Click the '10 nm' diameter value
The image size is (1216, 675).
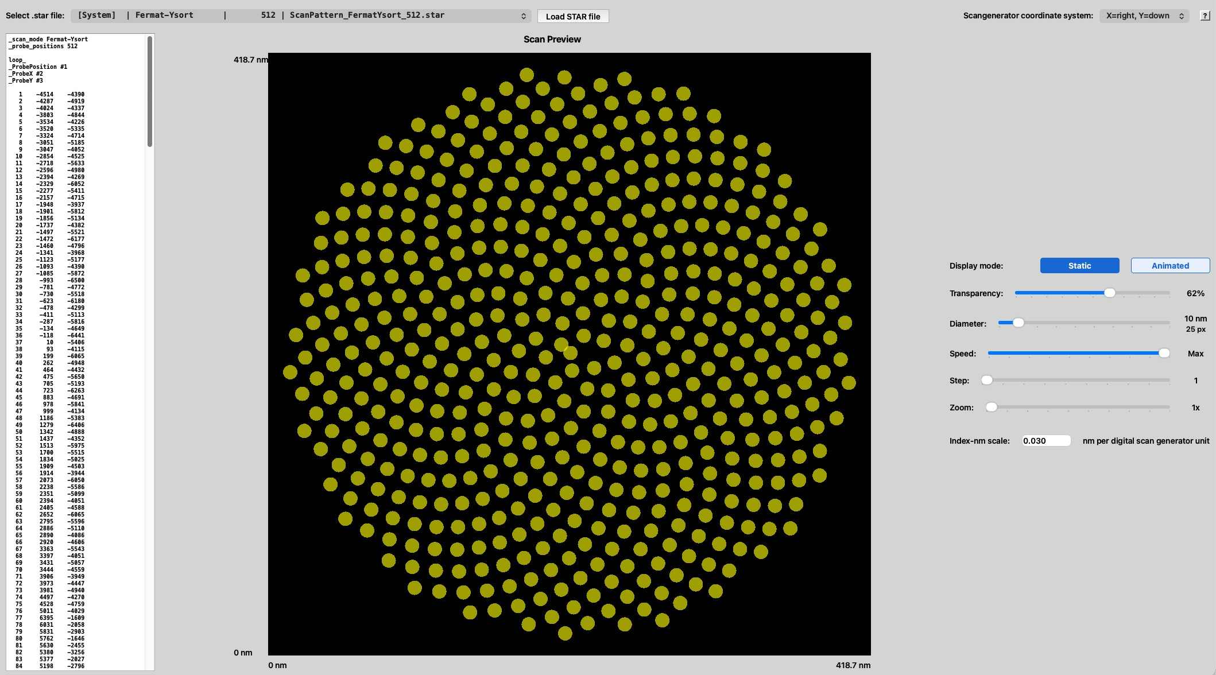1195,319
